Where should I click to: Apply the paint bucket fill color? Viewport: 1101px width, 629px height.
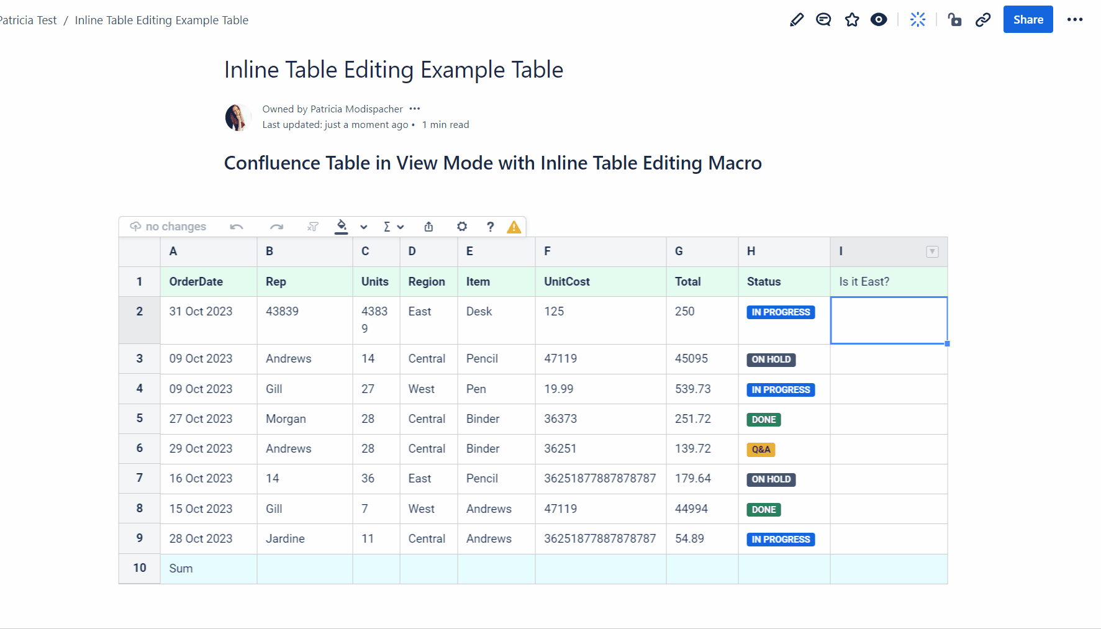(342, 226)
